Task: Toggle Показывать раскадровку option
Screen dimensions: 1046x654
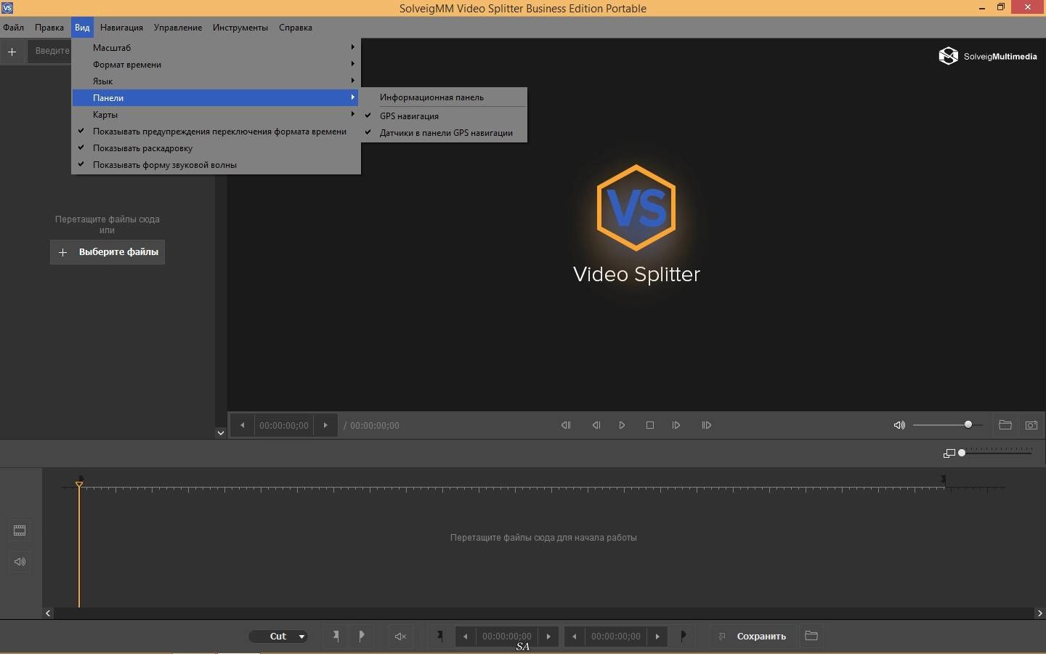Action: [216, 148]
